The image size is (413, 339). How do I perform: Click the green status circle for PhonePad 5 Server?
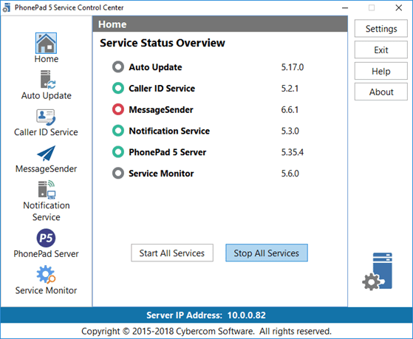[x=118, y=152]
